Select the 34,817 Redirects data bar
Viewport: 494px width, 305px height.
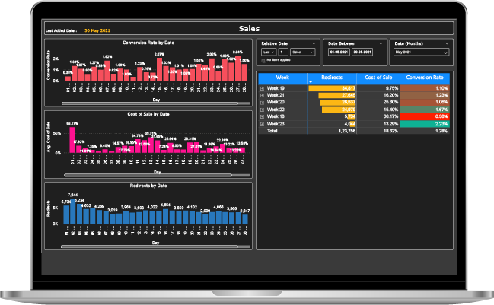[332, 88]
